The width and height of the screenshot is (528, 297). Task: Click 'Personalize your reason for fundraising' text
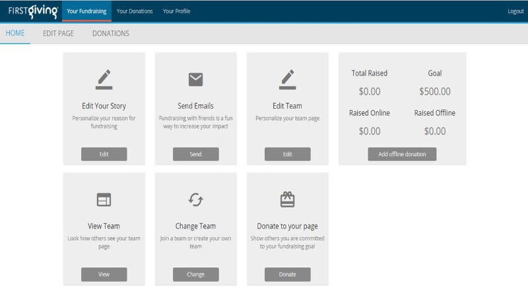pos(104,122)
